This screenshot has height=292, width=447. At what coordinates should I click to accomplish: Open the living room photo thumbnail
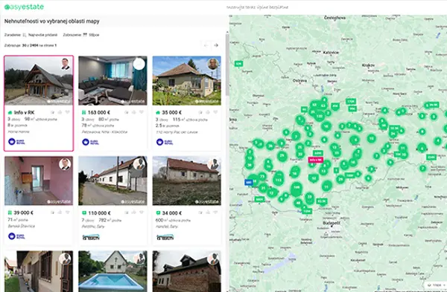(x=113, y=80)
